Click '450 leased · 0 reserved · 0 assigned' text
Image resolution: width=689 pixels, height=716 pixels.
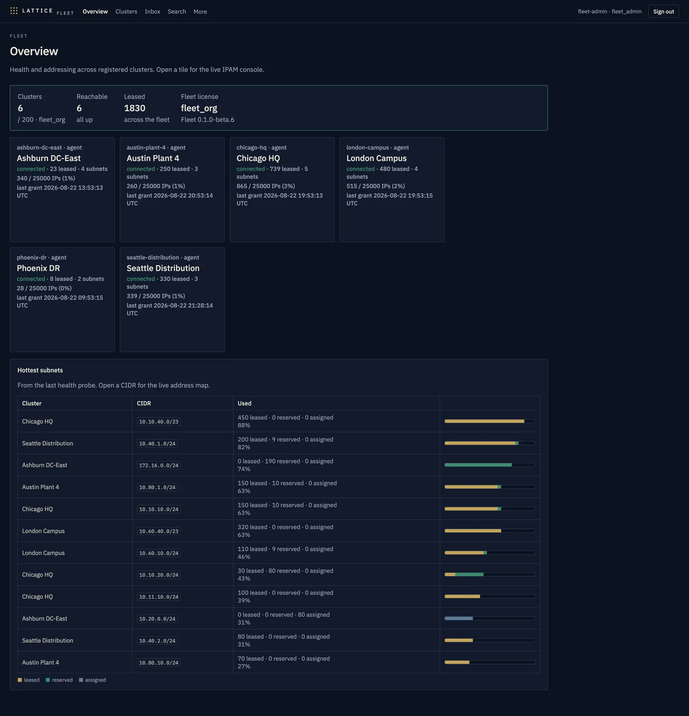(x=285, y=418)
